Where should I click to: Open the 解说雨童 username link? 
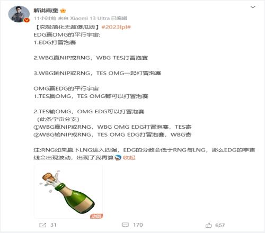coord(46,11)
